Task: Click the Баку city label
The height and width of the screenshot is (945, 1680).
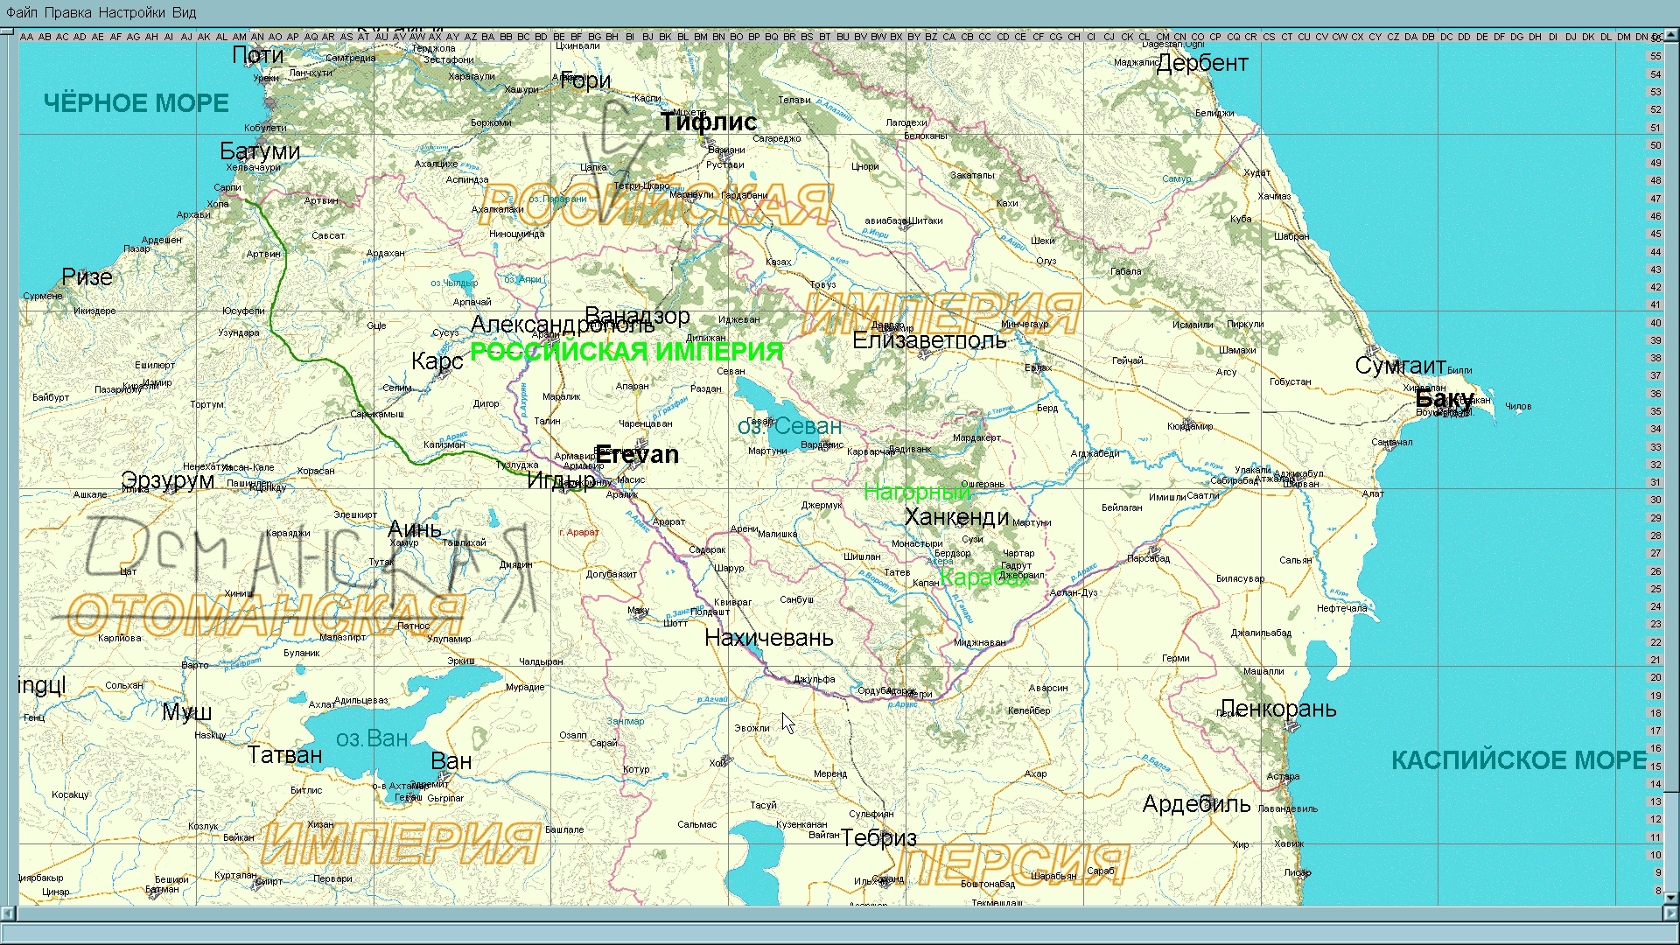Action: pyautogui.click(x=1444, y=399)
